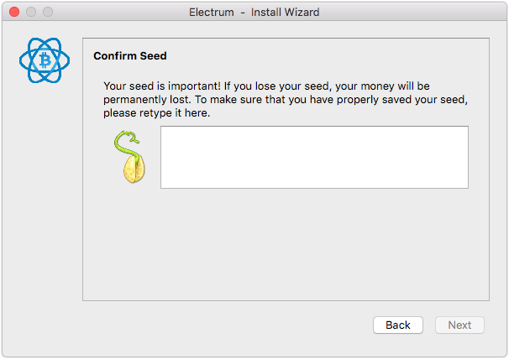Close the Install Wizard with the red button
Image resolution: width=509 pixels, height=359 pixels.
click(x=14, y=12)
